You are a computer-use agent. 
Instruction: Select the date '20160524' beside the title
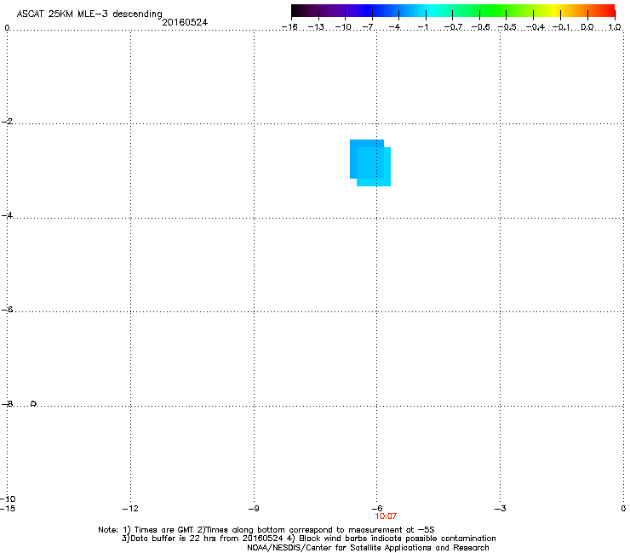click(x=185, y=22)
